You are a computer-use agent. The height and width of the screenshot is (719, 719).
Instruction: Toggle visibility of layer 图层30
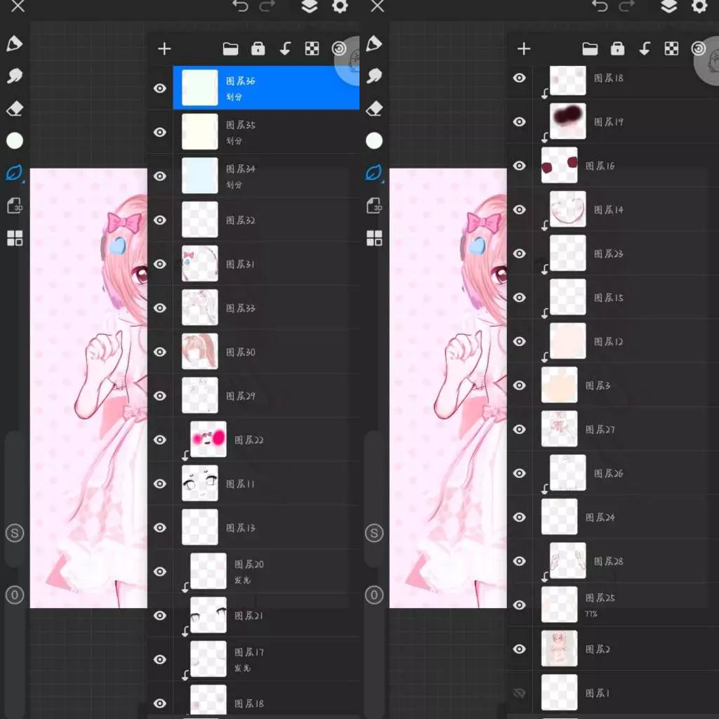[x=159, y=352]
